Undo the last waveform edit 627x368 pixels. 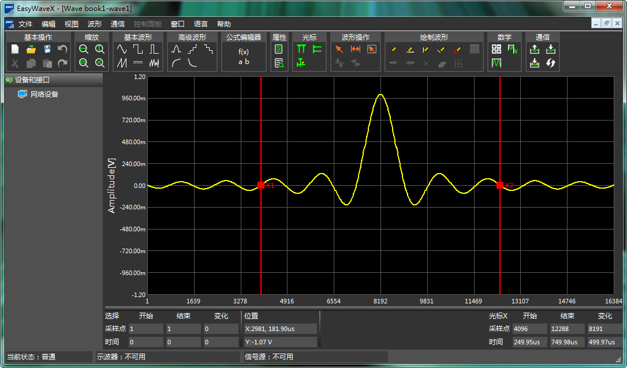point(62,50)
